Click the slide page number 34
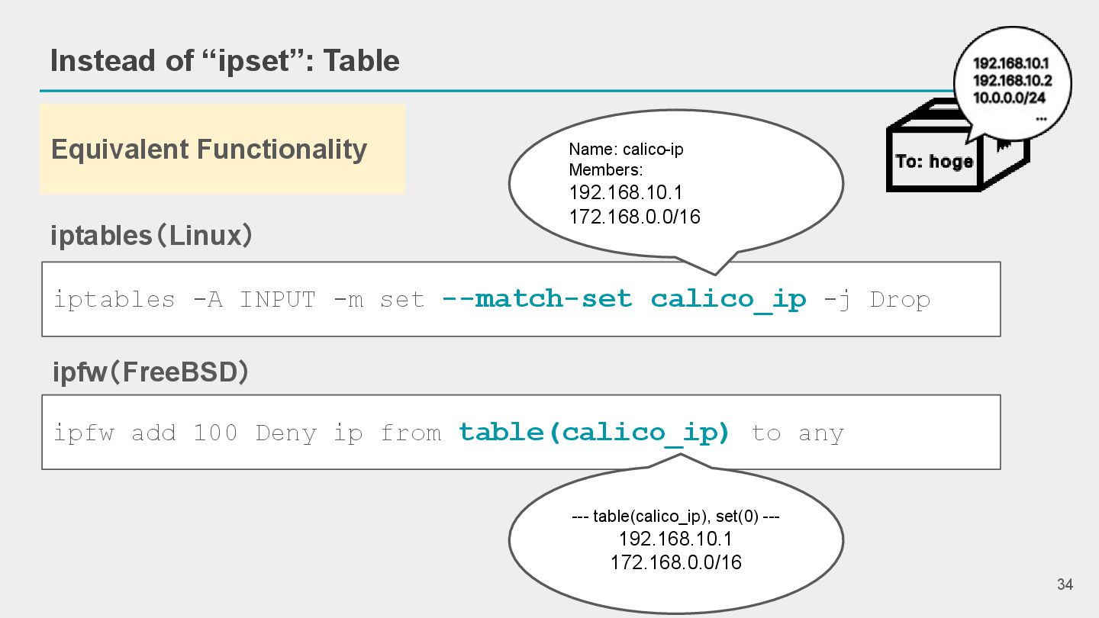This screenshot has height=618, width=1099. pyautogui.click(x=1065, y=584)
